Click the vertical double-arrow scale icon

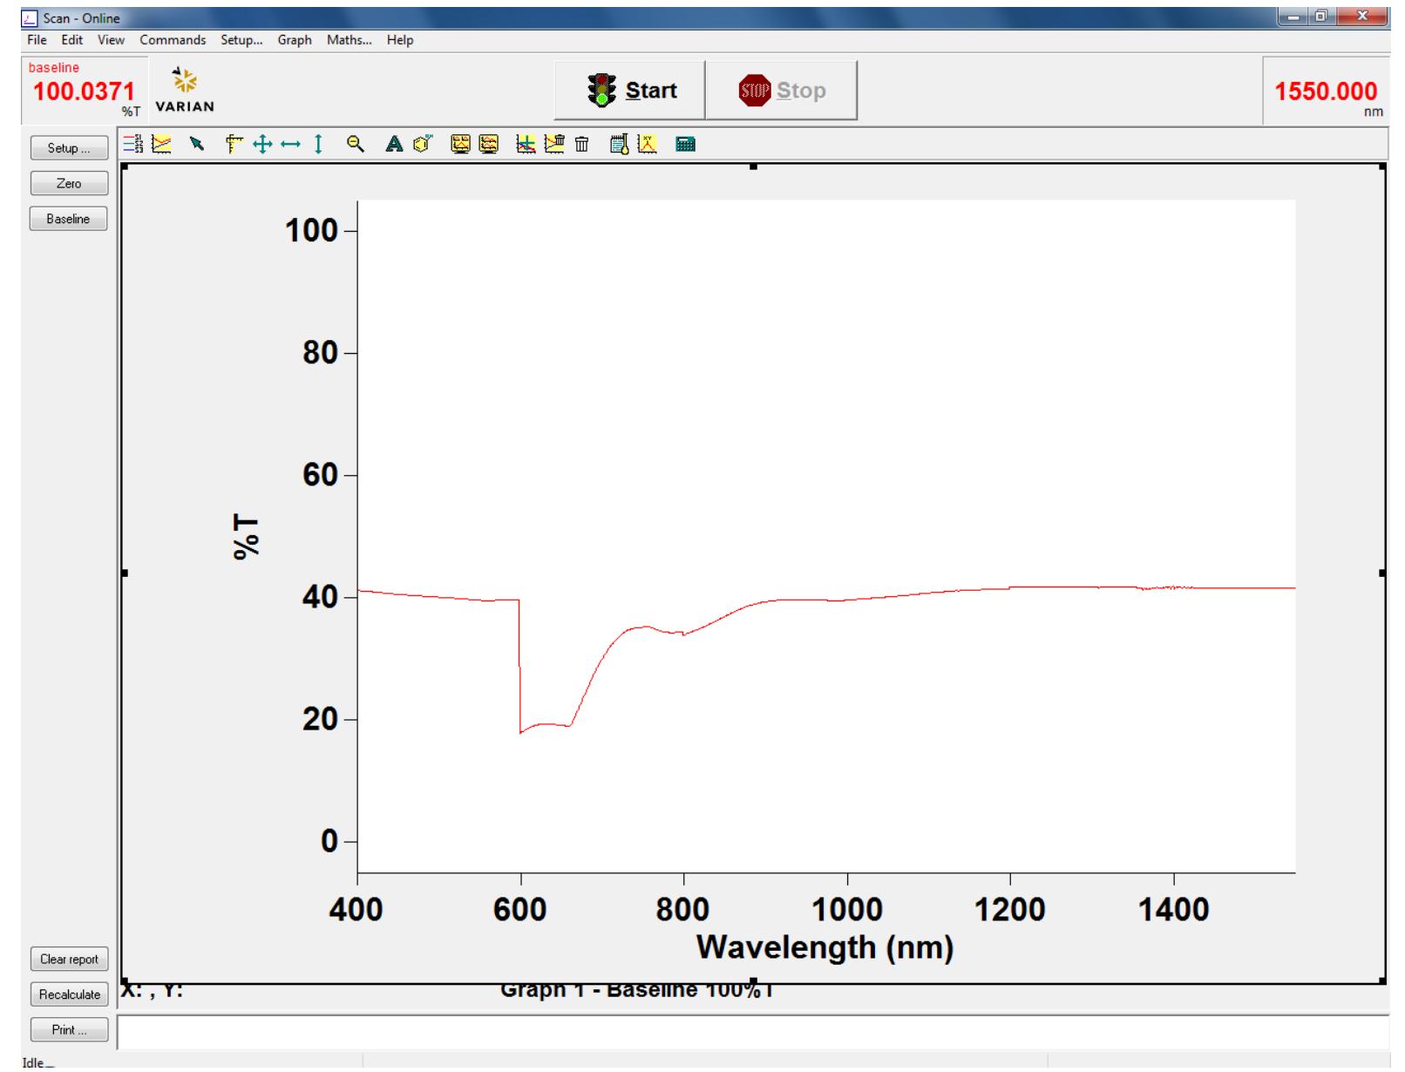pyautogui.click(x=318, y=145)
